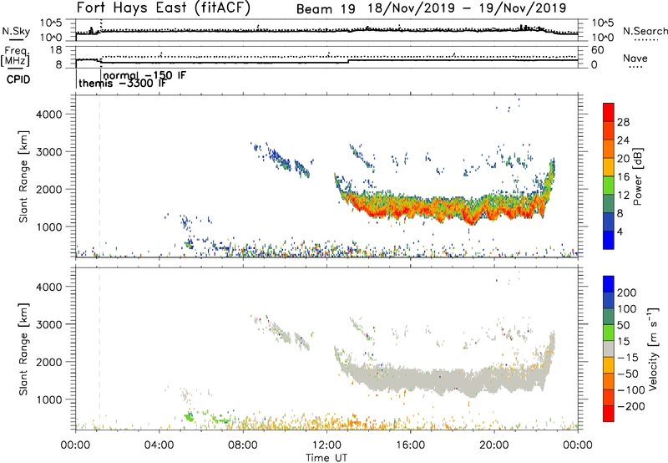Screen dimensions: 668x463
Task: Click the 'Velocity [m s-1]' color bar label
Action: pos(653,349)
